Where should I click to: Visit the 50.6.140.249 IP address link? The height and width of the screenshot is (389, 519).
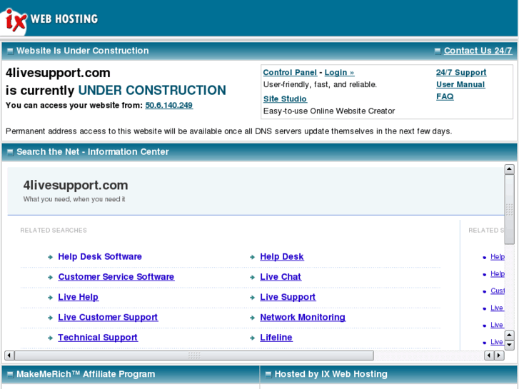click(x=168, y=105)
